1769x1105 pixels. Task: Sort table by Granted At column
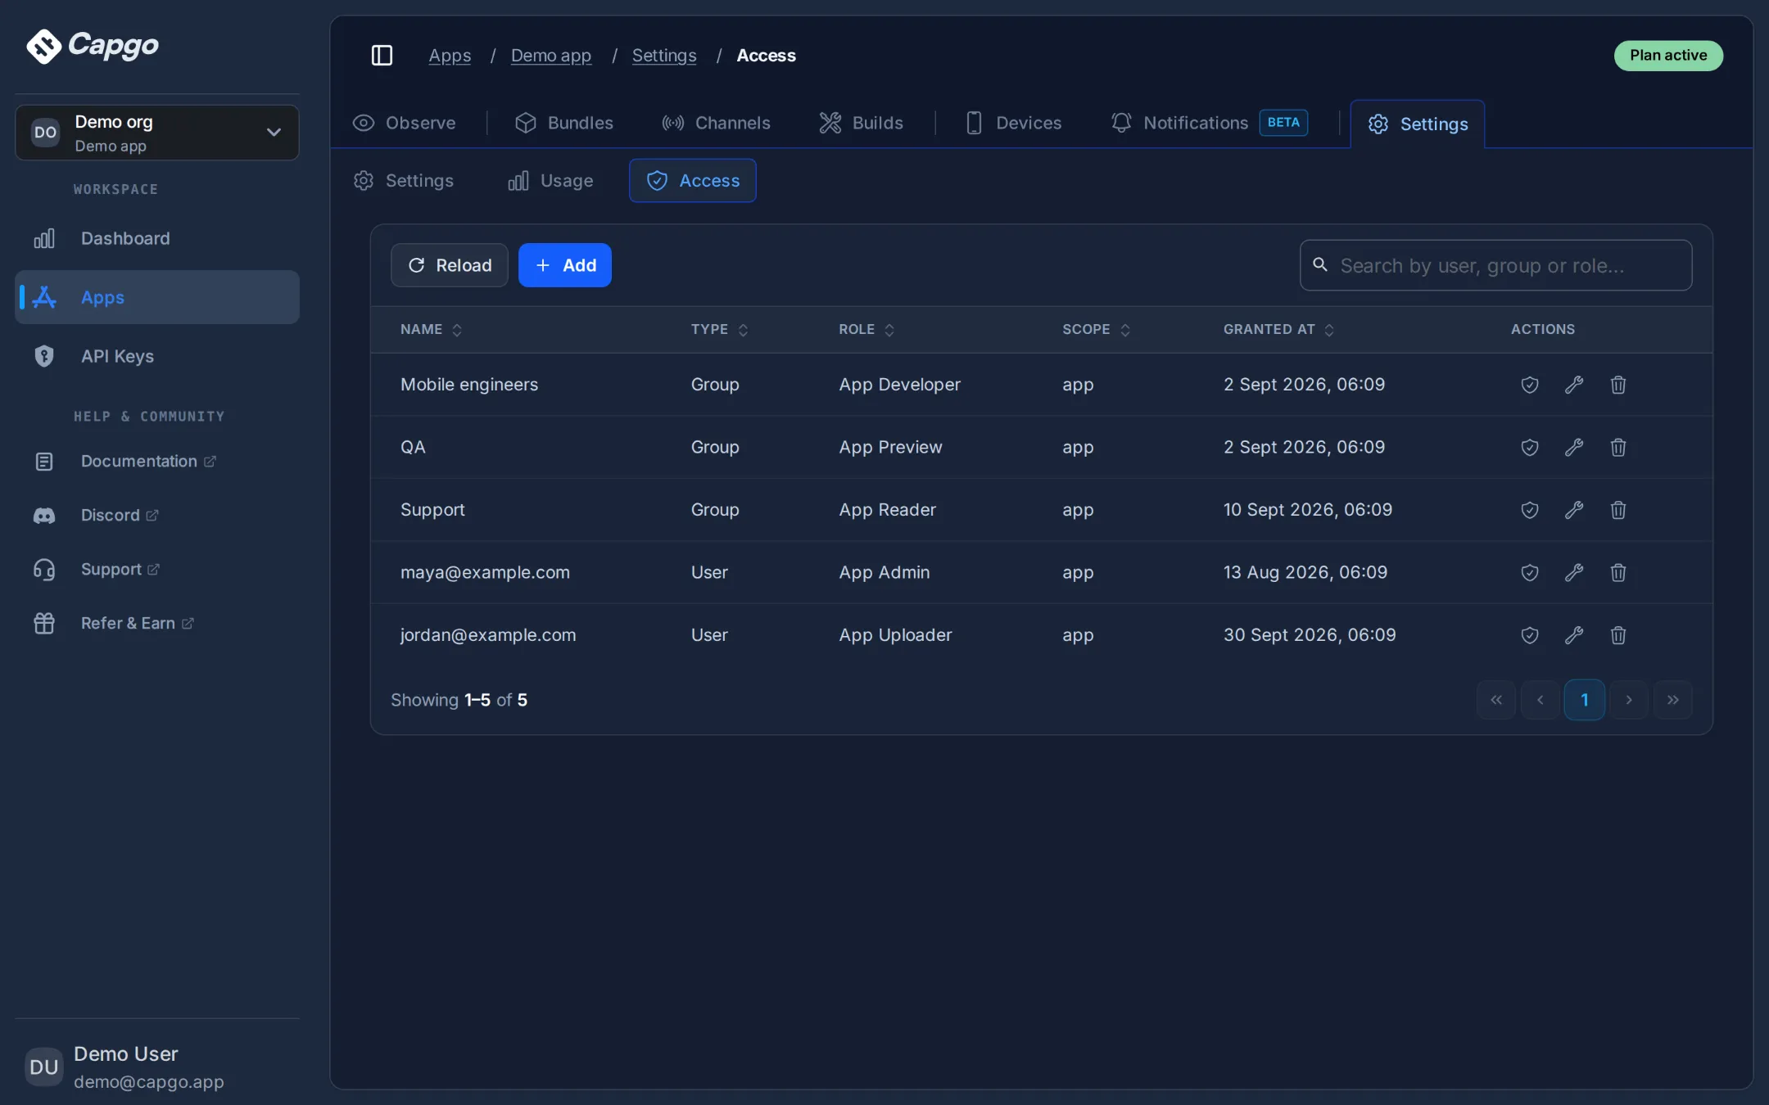tap(1278, 329)
